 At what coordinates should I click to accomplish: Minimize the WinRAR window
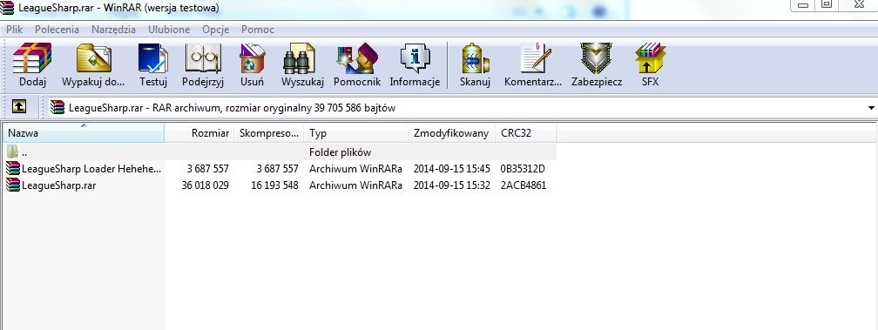(803, 5)
